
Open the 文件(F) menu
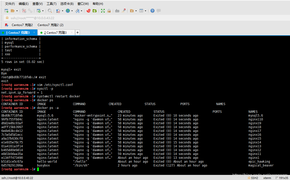(x=10, y=4)
